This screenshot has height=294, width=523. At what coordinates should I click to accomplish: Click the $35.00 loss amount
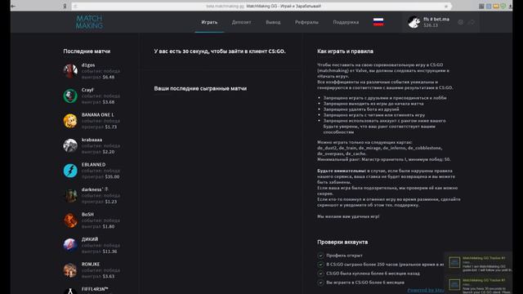tap(112, 176)
